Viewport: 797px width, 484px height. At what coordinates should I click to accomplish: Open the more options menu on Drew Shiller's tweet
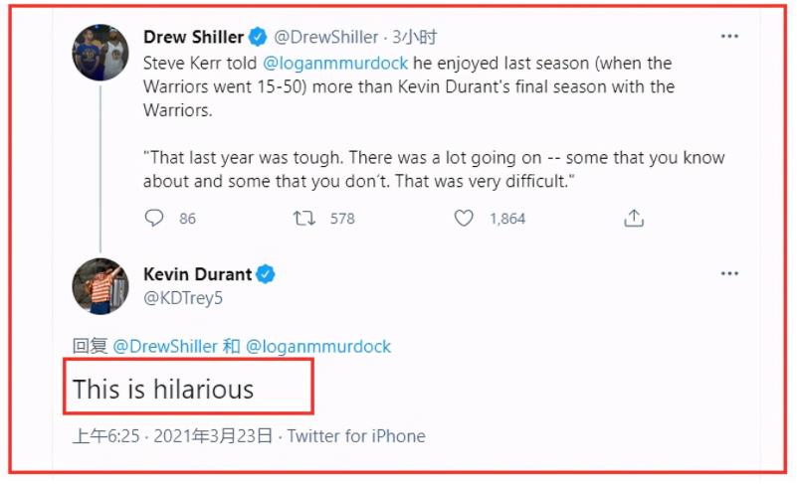(729, 37)
